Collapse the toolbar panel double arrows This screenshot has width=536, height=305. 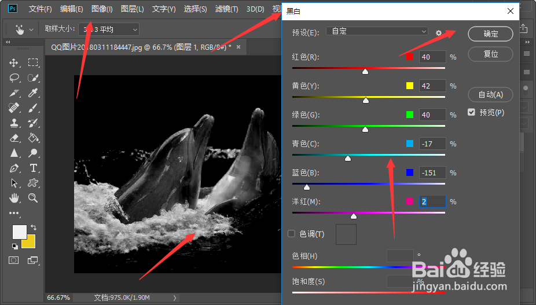coord(8,42)
